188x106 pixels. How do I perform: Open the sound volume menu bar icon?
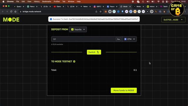(x=148, y=1)
